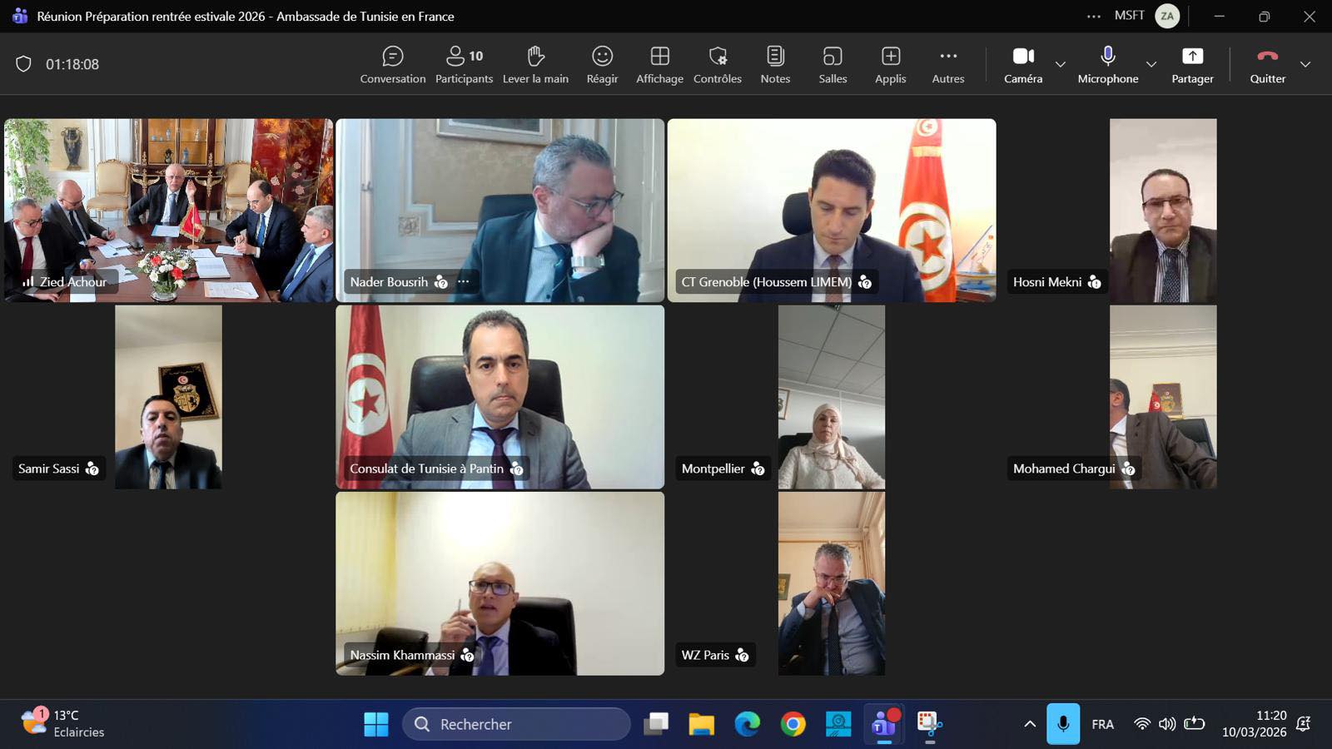1332x749 pixels.
Task: Click Quitter to leave the meeting
Action: tap(1267, 65)
